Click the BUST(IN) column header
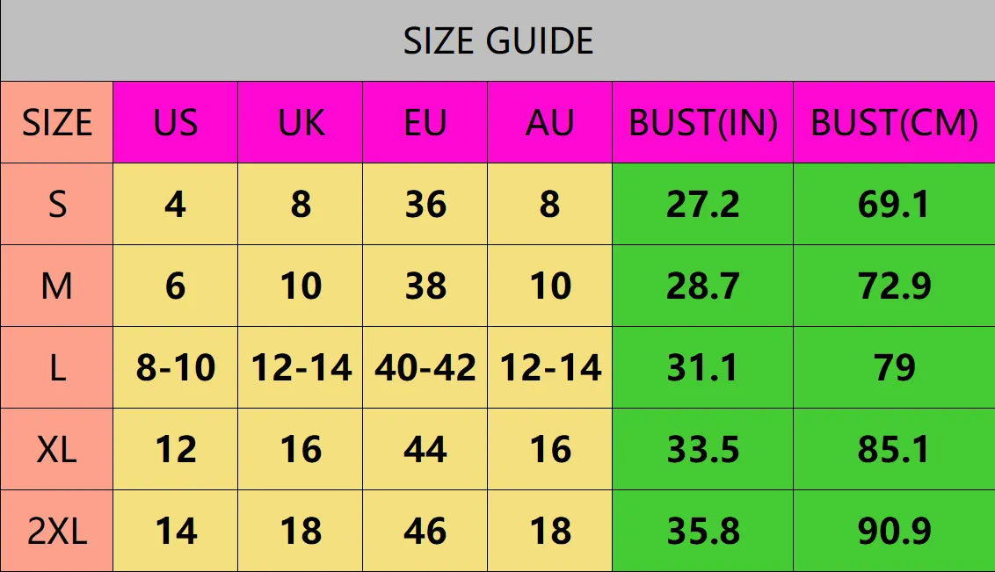Image resolution: width=995 pixels, height=572 pixels. 703,123
